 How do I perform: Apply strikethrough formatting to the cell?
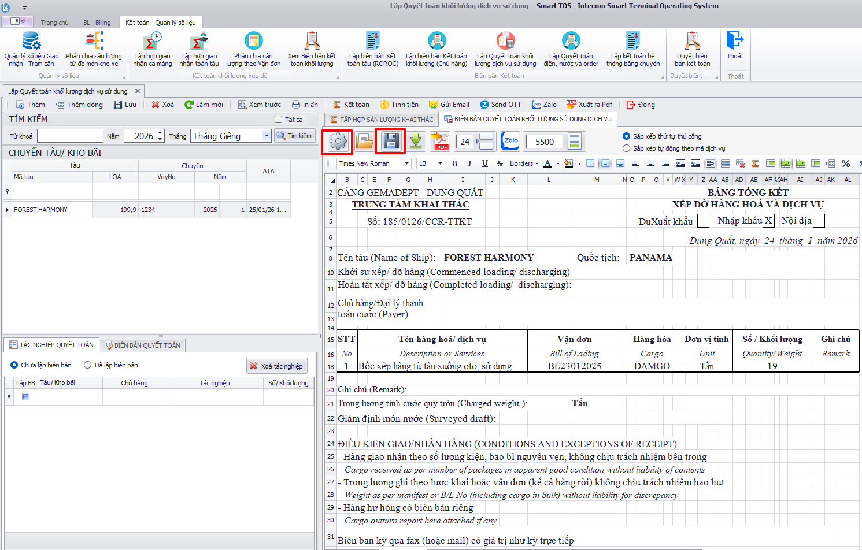pos(500,163)
